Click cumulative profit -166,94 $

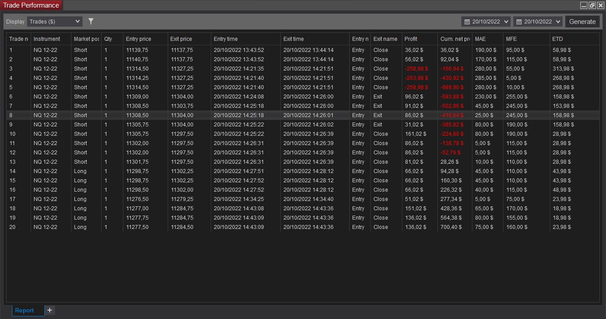[x=452, y=69]
